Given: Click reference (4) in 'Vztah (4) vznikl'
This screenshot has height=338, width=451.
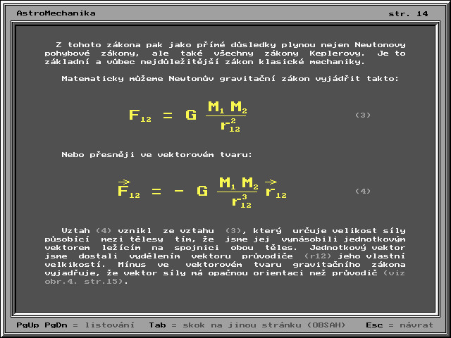Looking at the screenshot, I should (x=104, y=231).
